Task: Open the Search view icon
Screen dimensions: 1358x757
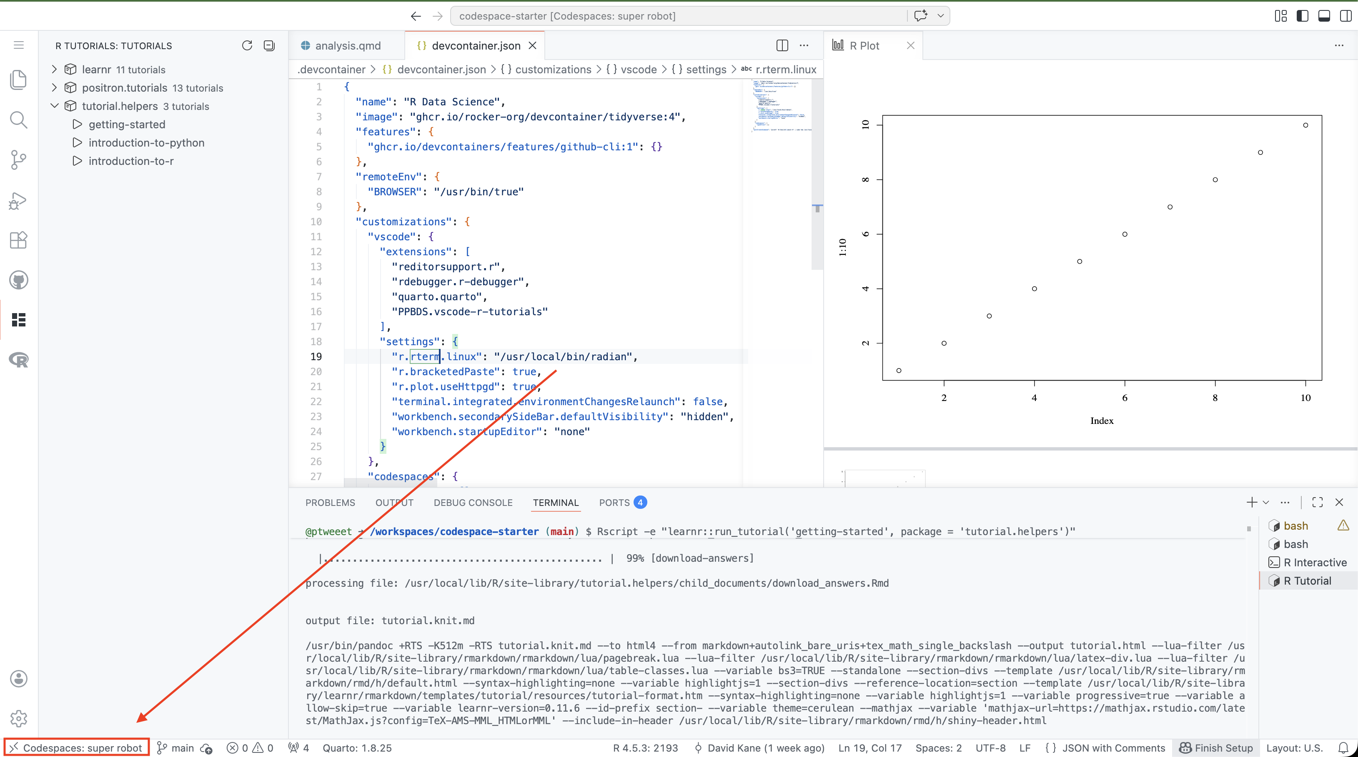Action: click(18, 120)
